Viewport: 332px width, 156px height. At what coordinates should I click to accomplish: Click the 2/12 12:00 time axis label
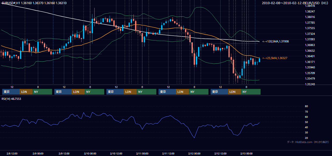pyautogui.click(x=220, y=154)
